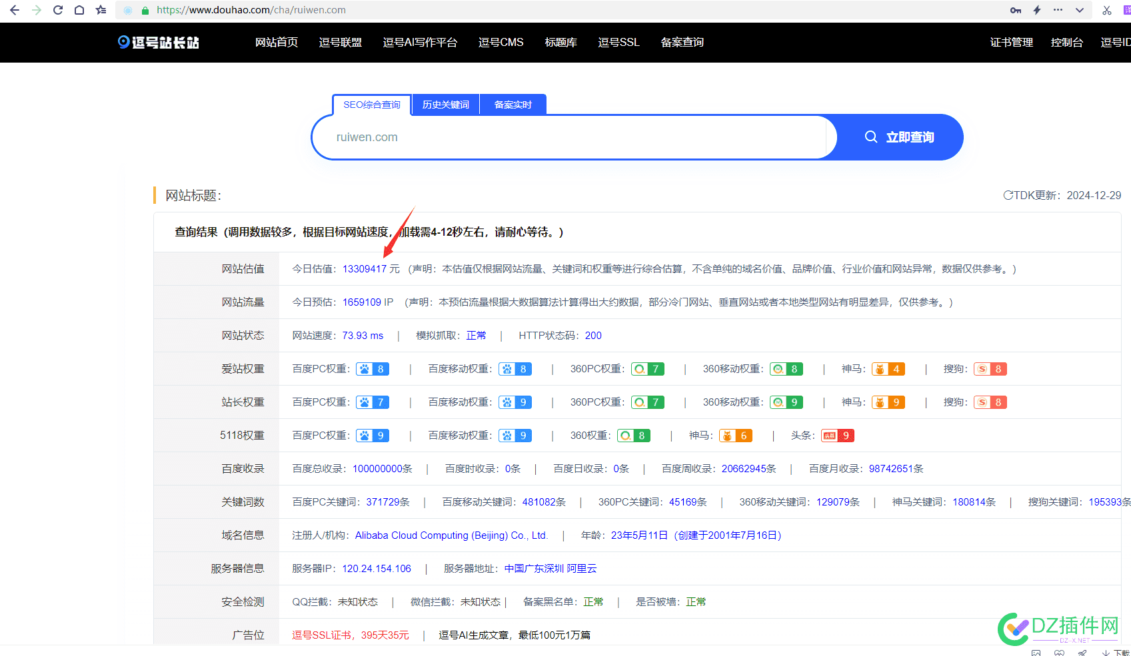Click the lightning speed mode icon

click(1037, 10)
